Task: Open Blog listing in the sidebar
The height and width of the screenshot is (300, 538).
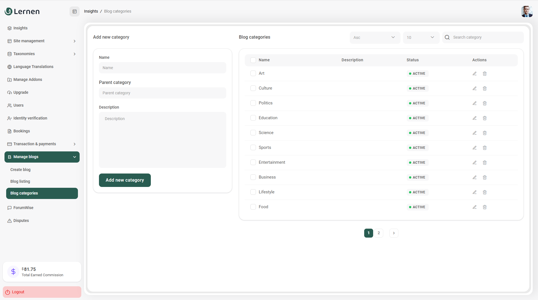Action: click(20, 181)
